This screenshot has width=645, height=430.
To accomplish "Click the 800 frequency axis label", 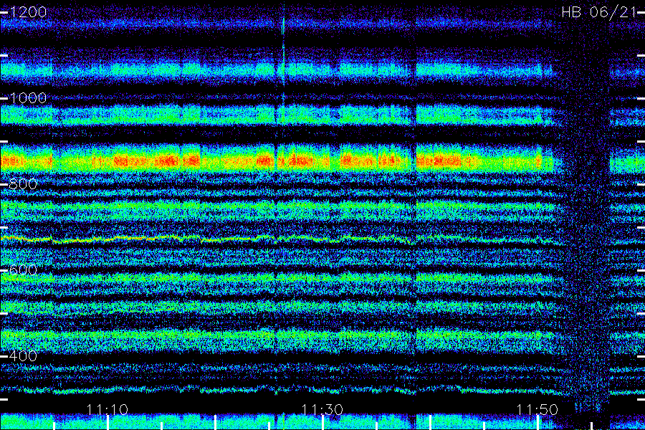I will (x=23, y=184).
